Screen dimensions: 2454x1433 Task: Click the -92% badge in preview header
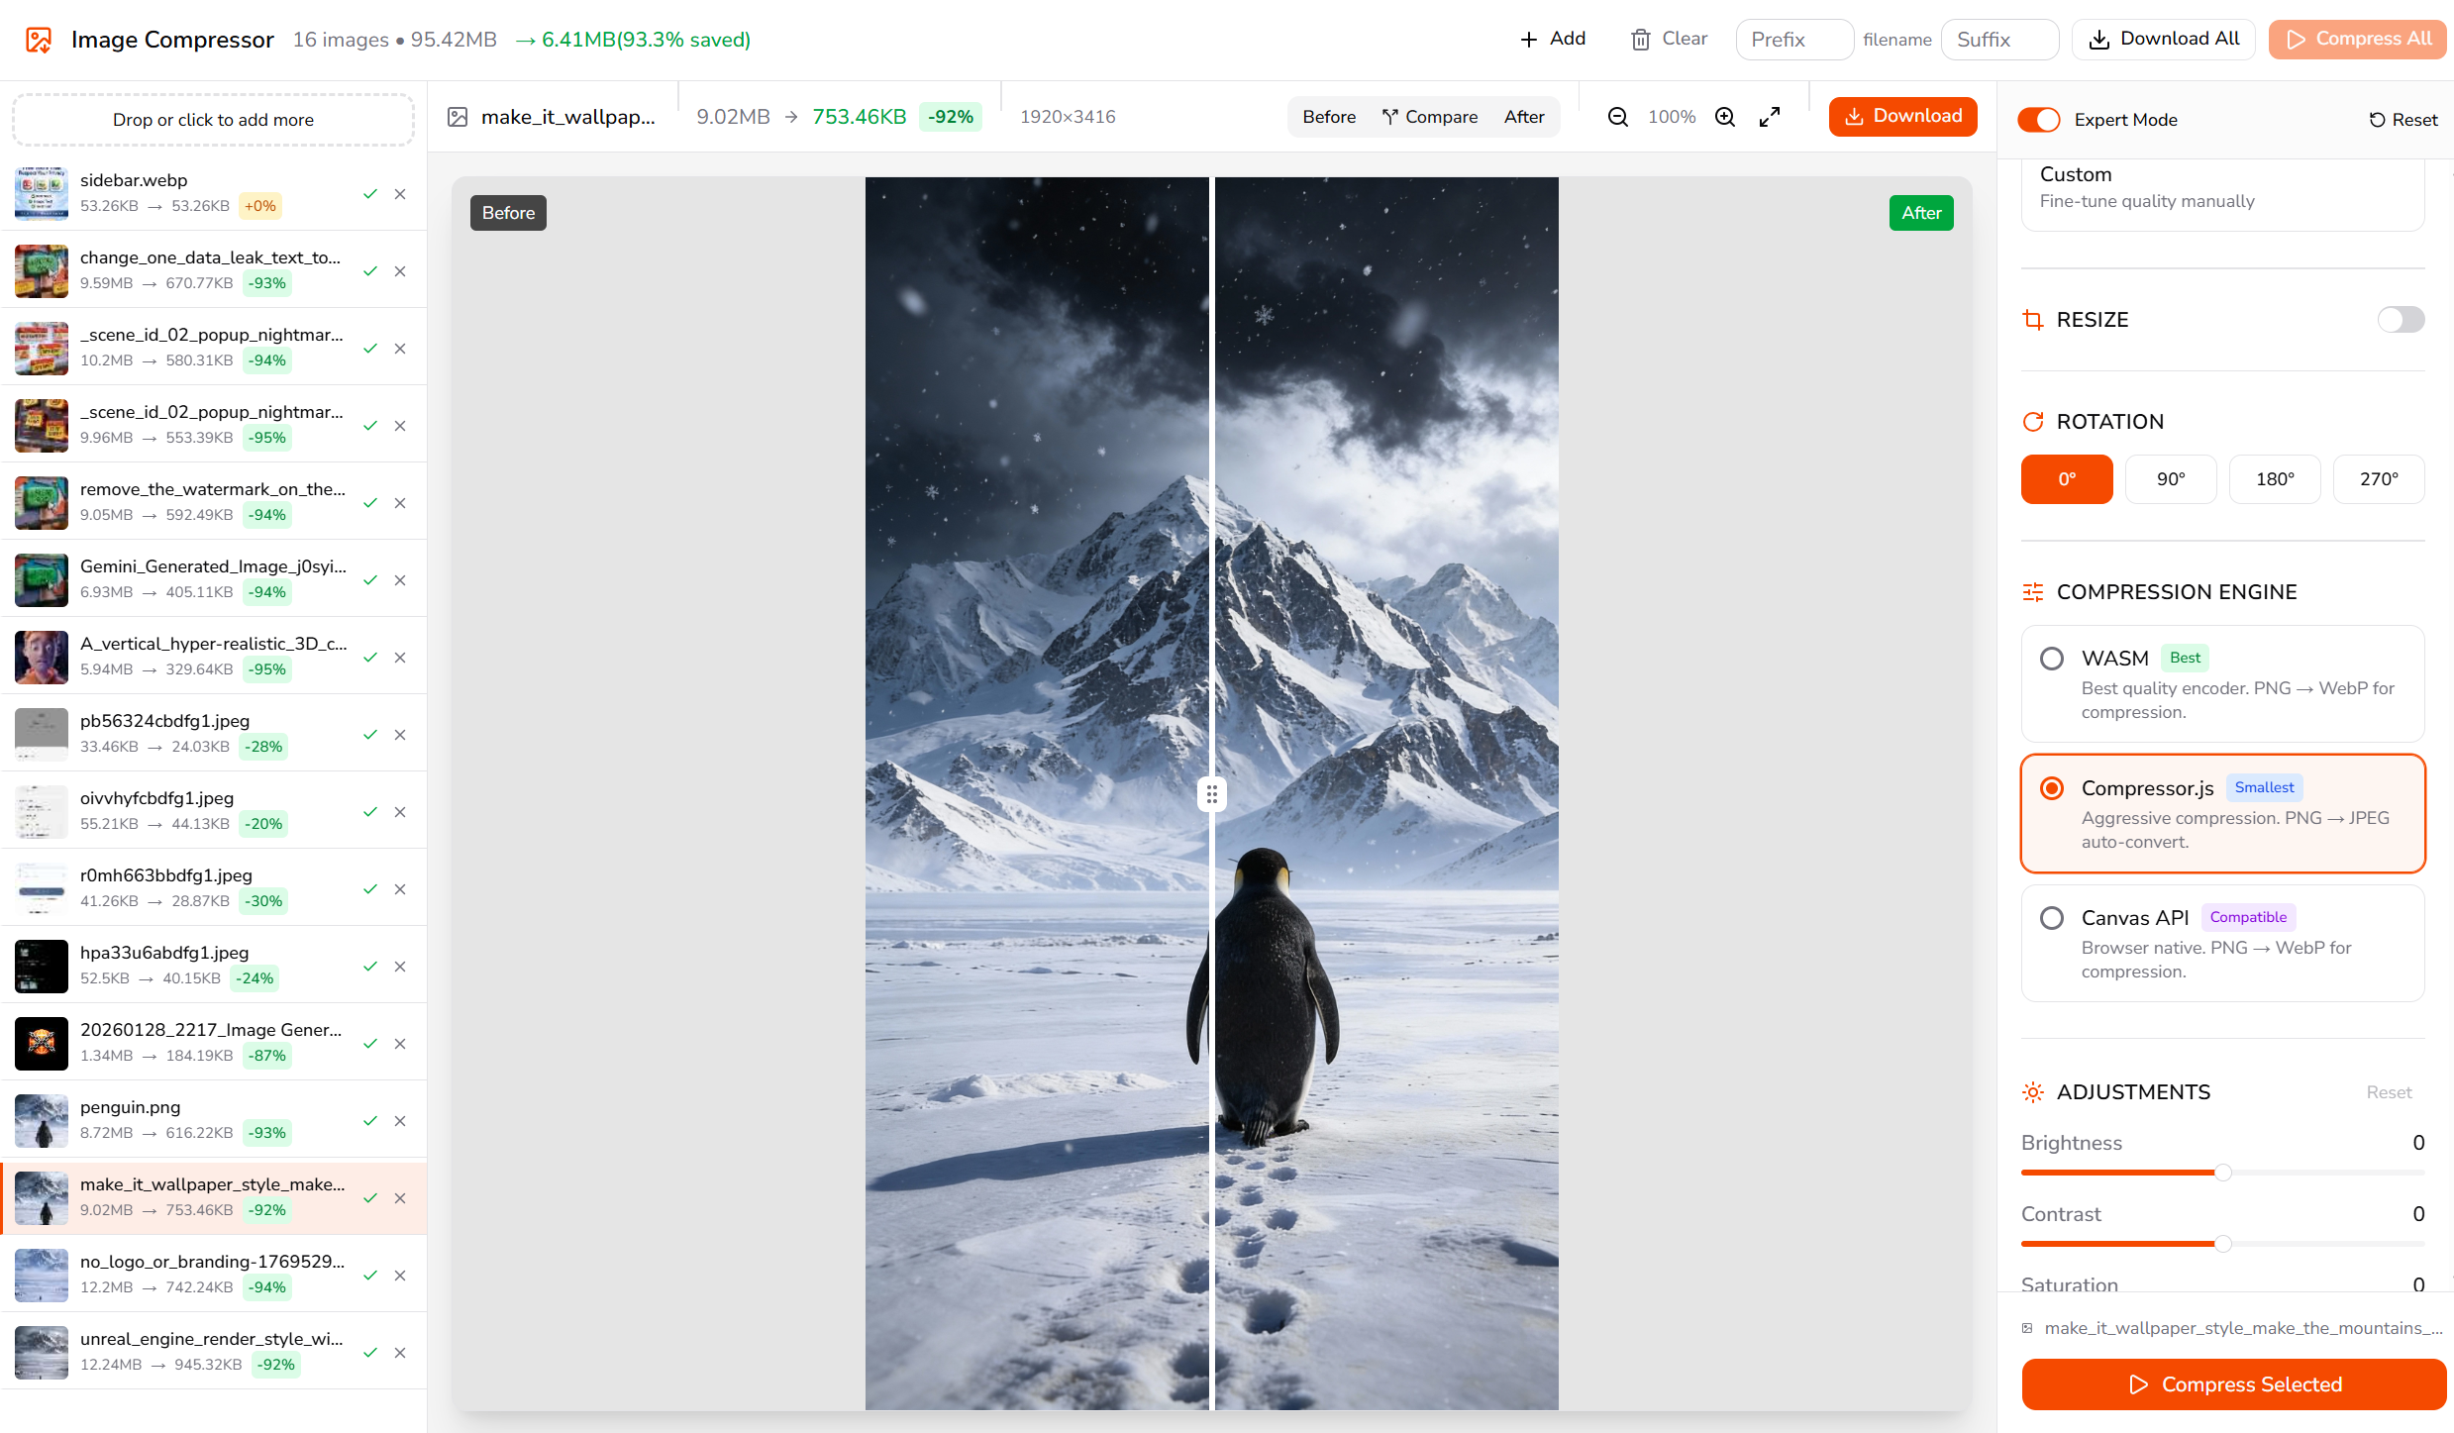click(x=950, y=117)
